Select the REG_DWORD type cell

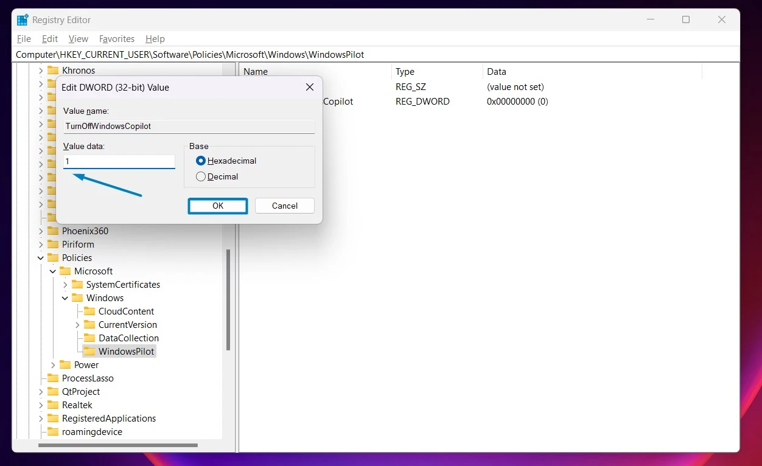pyautogui.click(x=422, y=102)
